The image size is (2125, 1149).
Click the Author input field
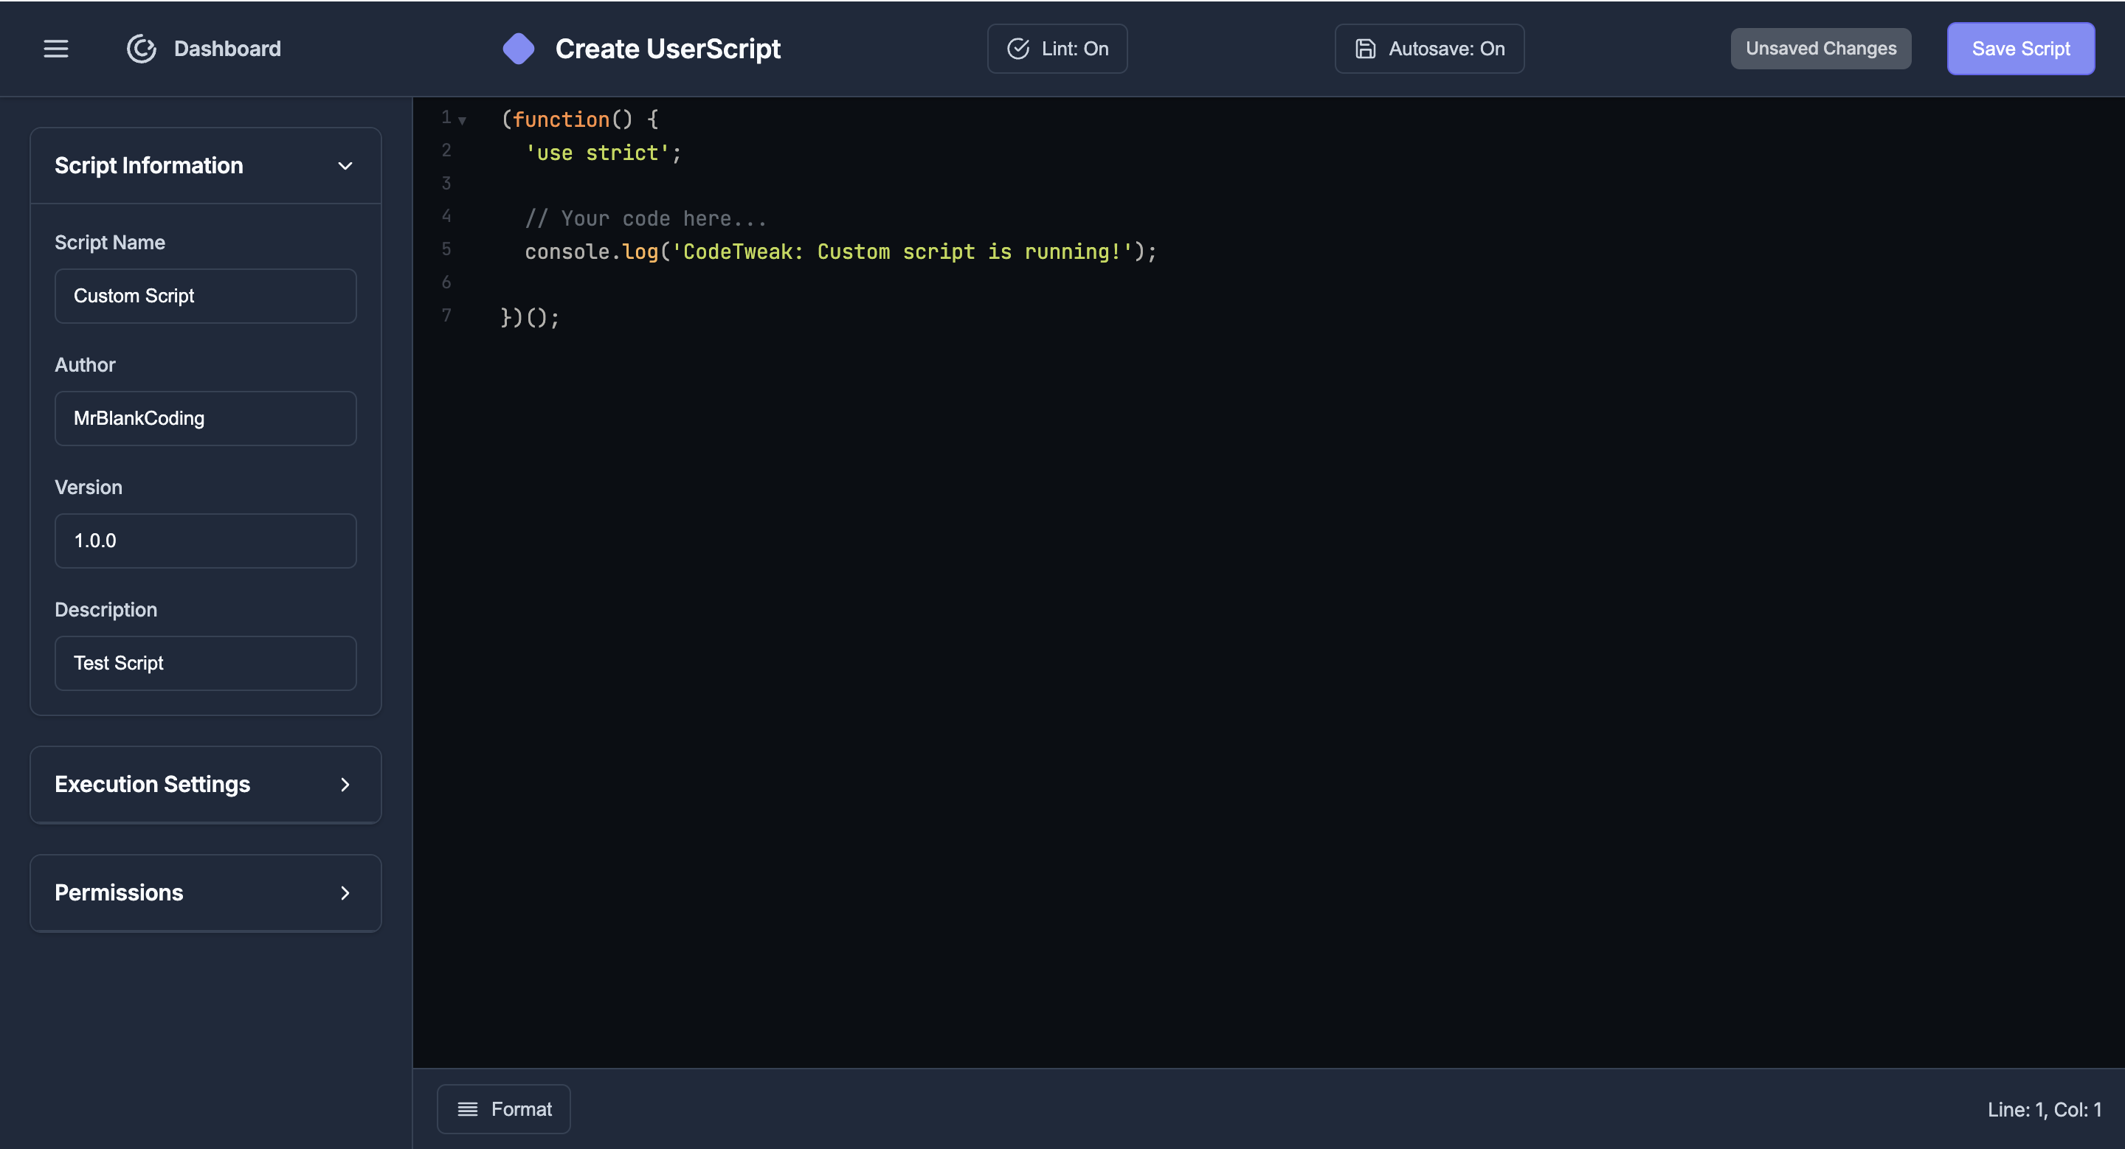[x=205, y=418]
